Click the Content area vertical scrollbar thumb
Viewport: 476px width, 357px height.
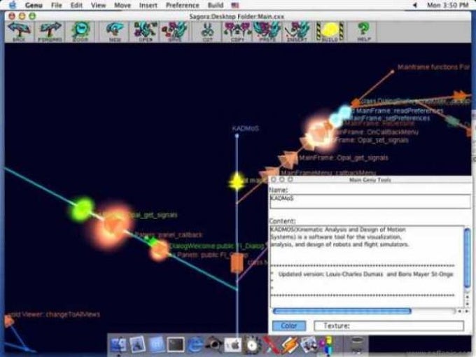click(x=467, y=258)
